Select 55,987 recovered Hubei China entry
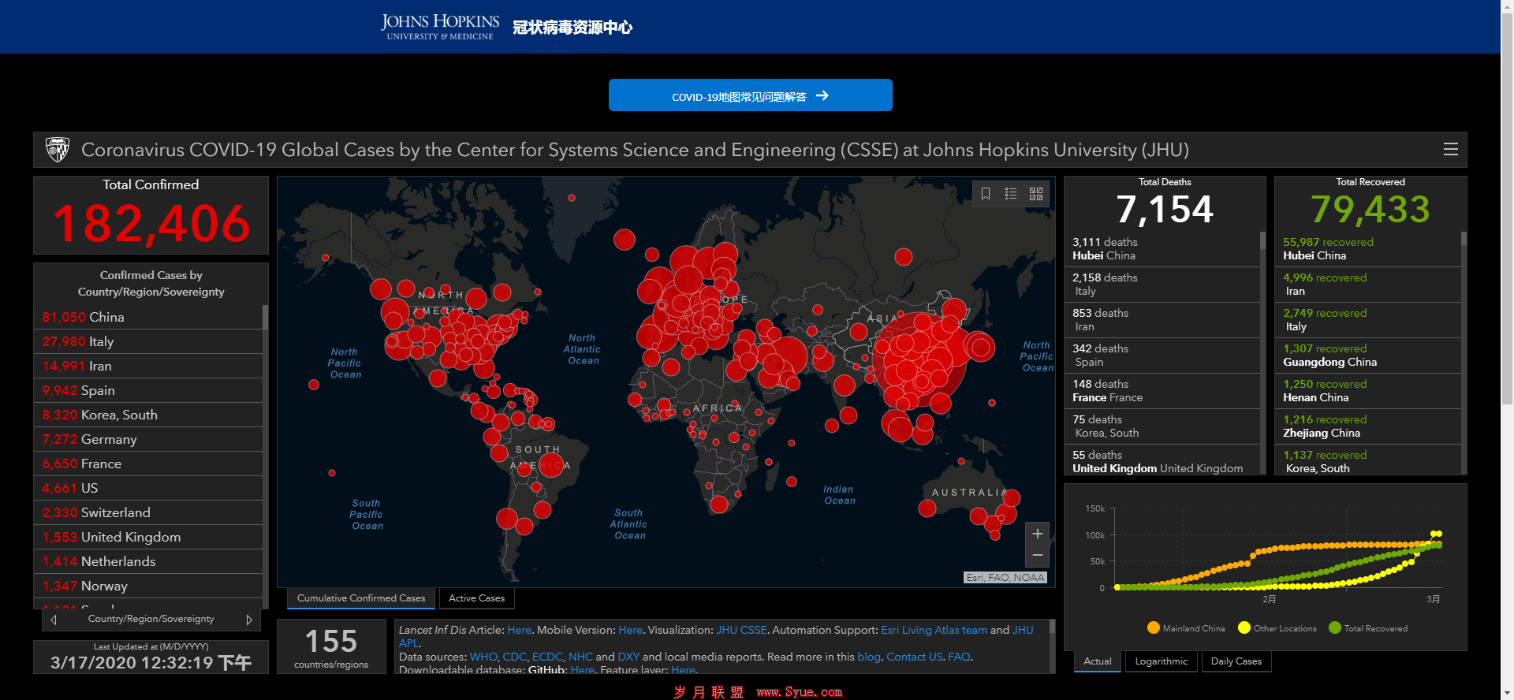Screen dimensions: 1514x700 coord(1367,249)
